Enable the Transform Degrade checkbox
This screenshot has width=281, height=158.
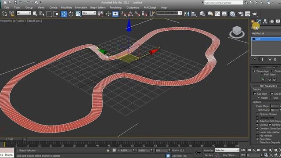(x=257, y=142)
